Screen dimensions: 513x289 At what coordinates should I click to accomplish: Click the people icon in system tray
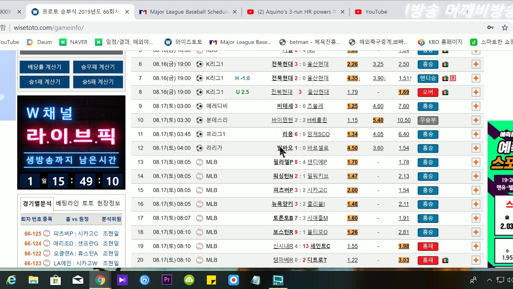473,280
